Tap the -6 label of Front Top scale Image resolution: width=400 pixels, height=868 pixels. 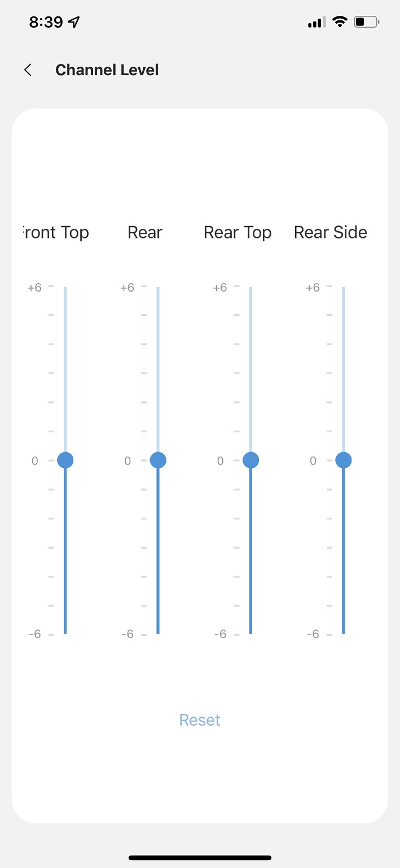click(35, 634)
